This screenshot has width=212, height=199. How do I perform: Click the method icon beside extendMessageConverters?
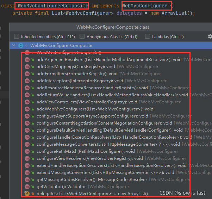click(27, 172)
